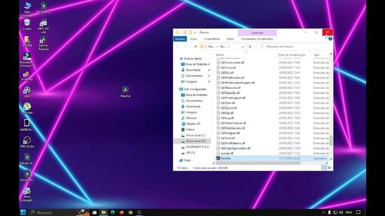Open the Início ribbon tab
This screenshot has height=216, width=385.
(194, 39)
